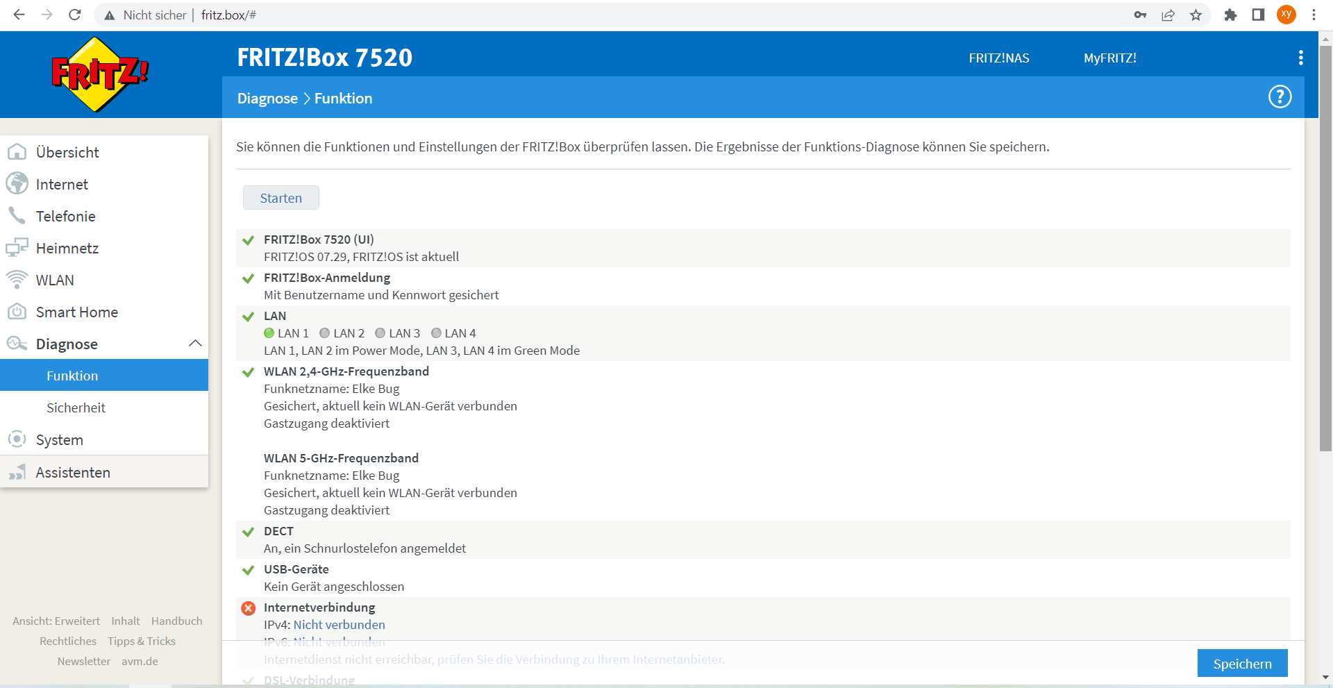The image size is (1333, 688).
Task: Open the Chrome three-dot menu
Action: (1314, 15)
